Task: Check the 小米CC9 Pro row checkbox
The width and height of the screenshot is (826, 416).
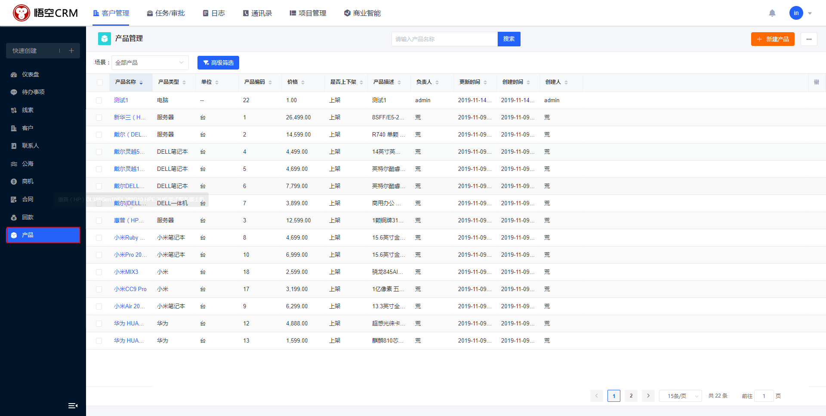Action: 99,289
